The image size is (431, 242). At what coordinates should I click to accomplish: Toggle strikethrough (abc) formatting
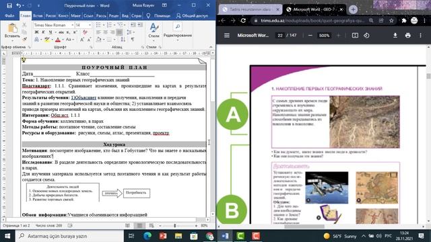point(61,32)
